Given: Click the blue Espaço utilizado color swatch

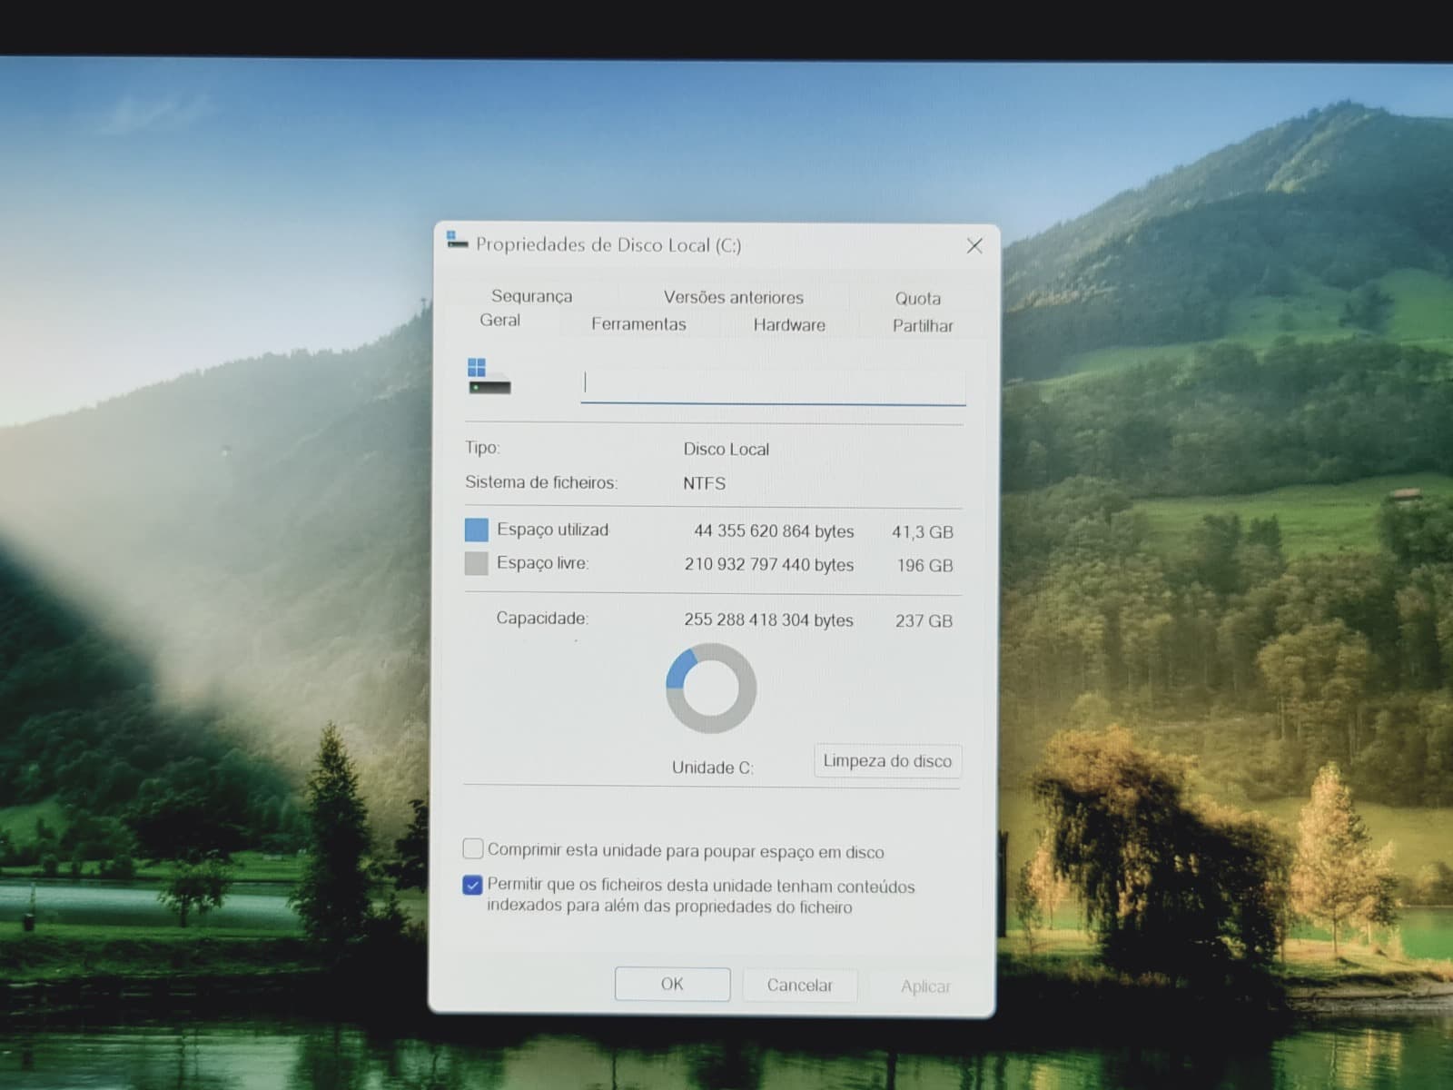Looking at the screenshot, I should click(477, 530).
